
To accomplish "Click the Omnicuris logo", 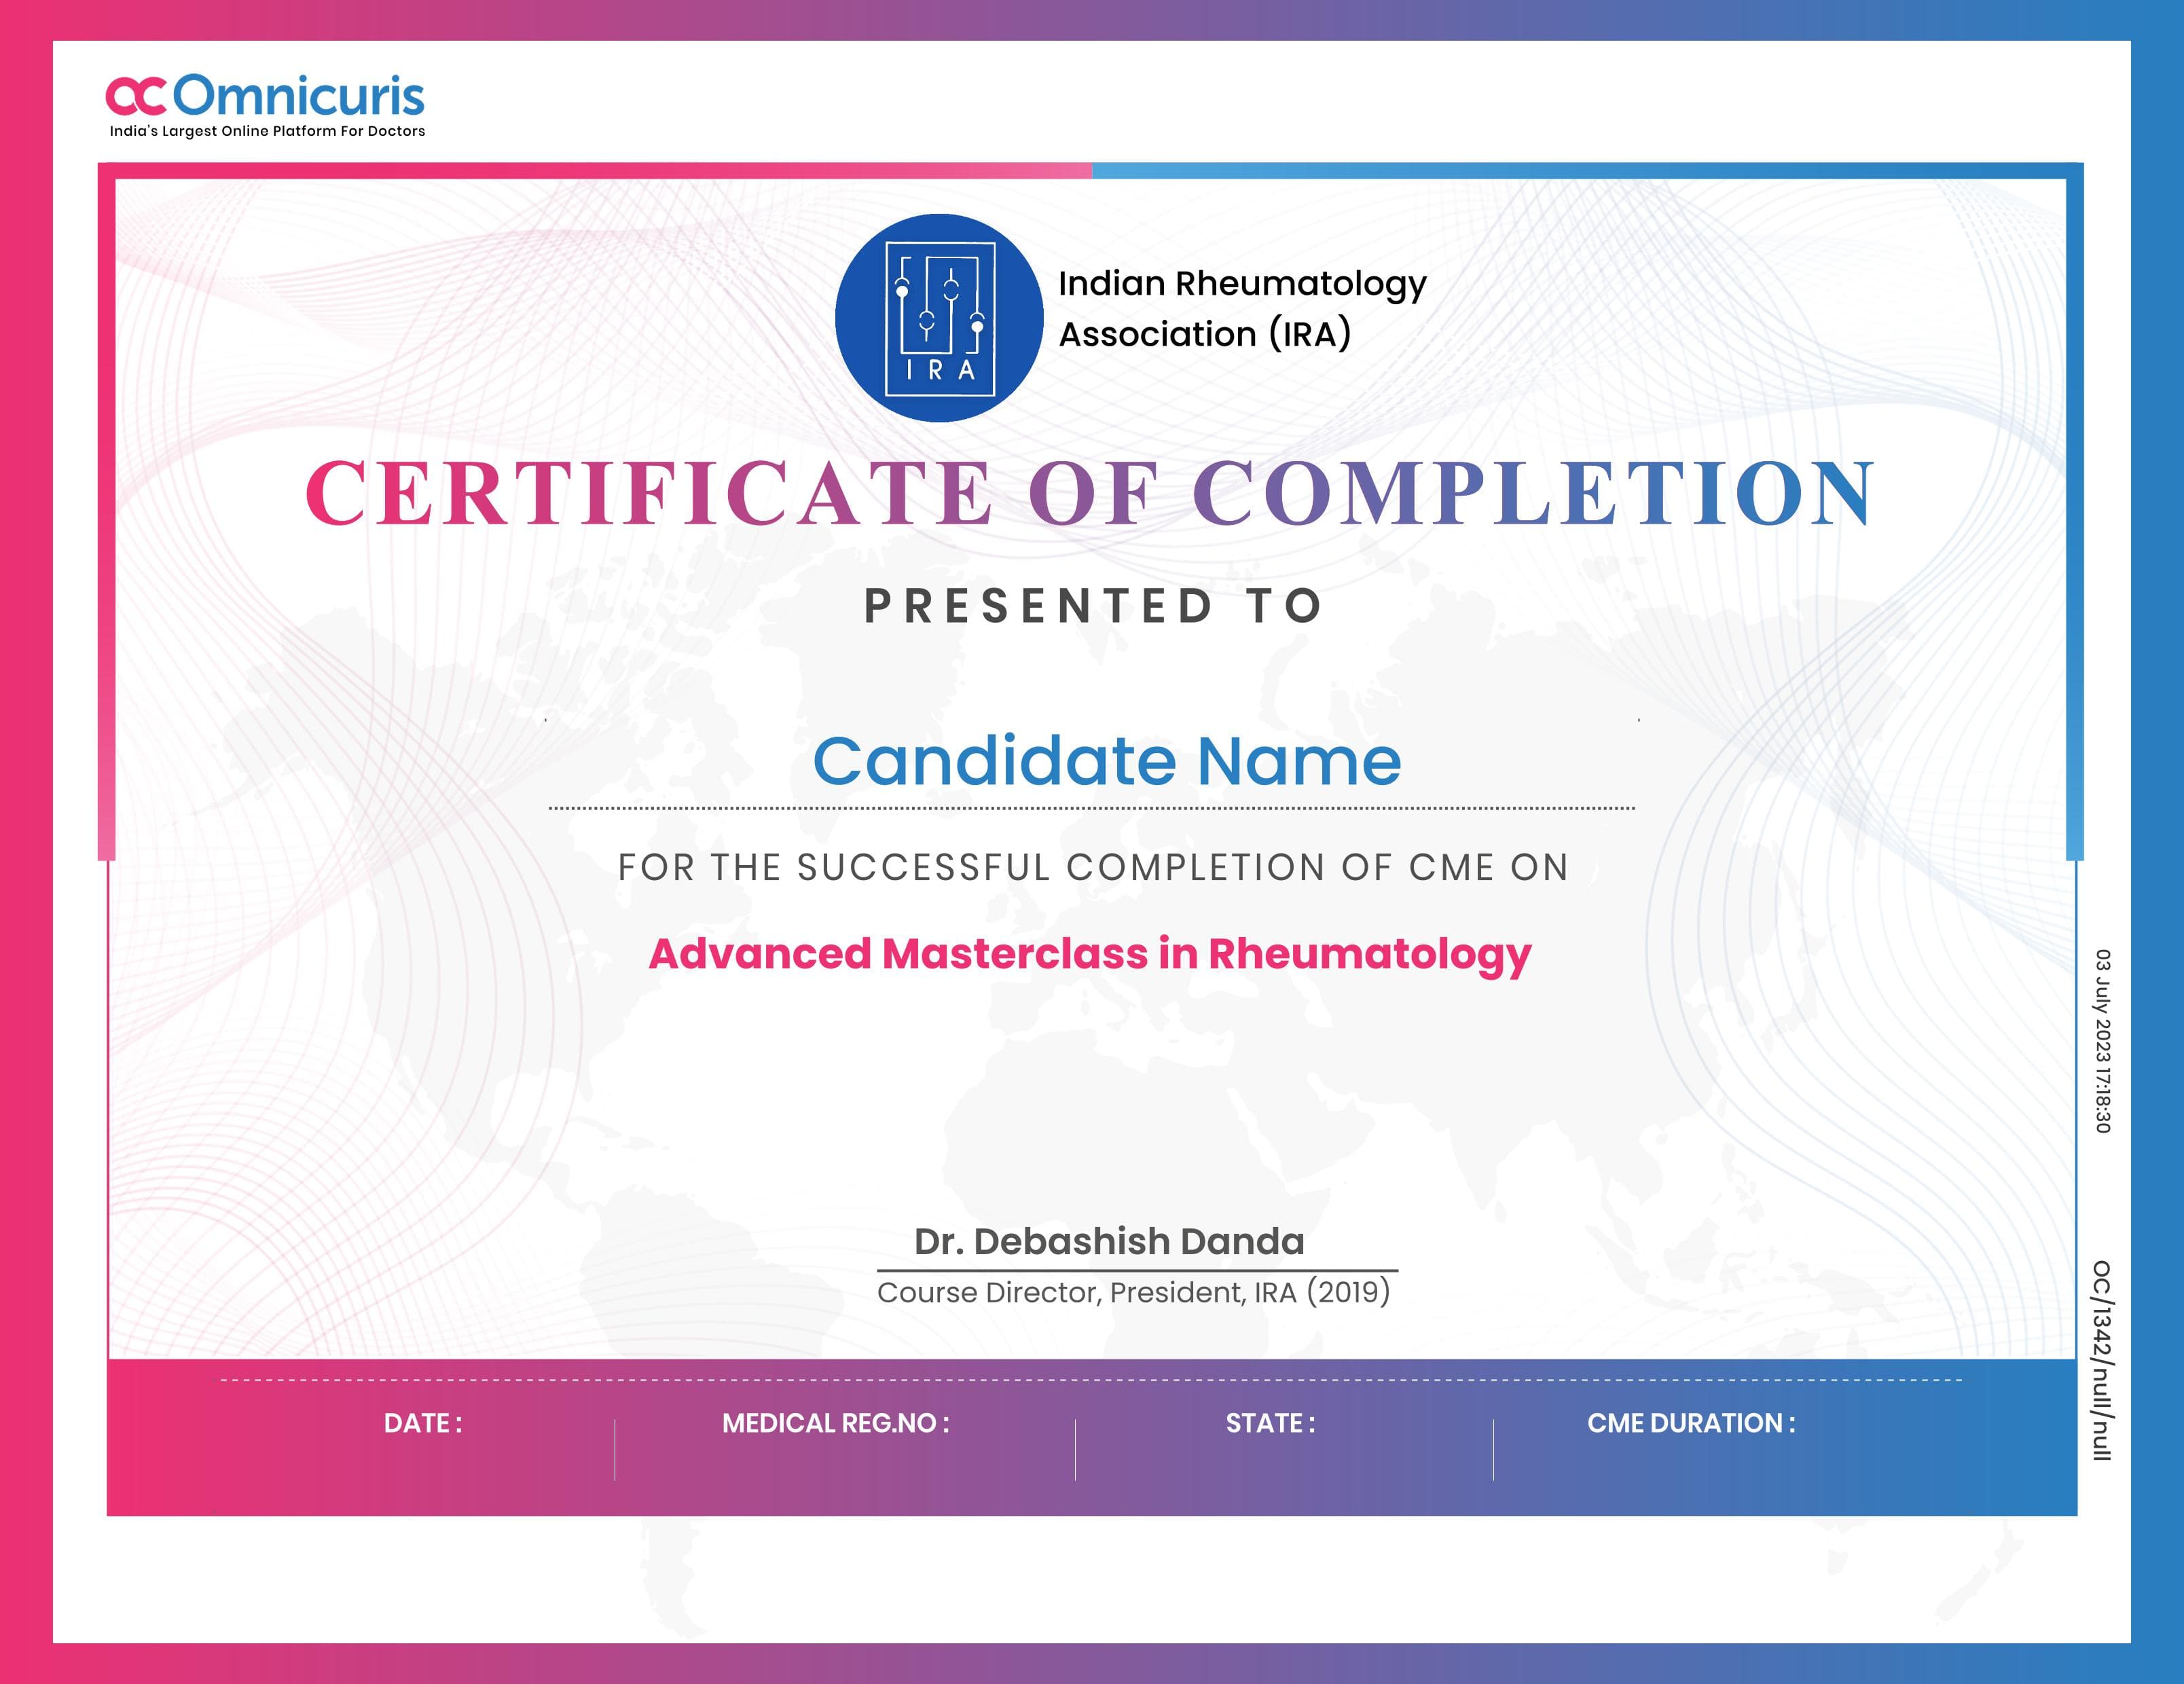I will [265, 95].
